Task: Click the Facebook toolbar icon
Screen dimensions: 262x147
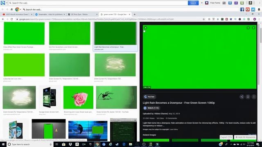Action: click(x=242, y=9)
